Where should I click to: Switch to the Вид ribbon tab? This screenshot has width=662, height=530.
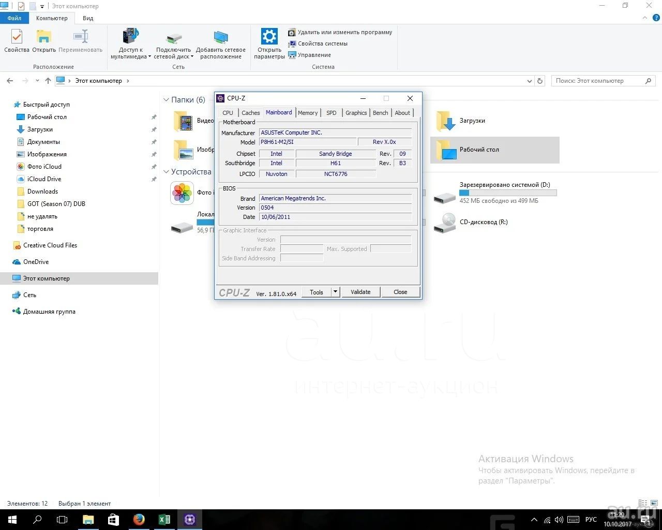point(88,18)
